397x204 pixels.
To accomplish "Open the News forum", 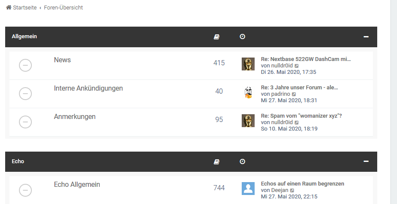I will [62, 60].
